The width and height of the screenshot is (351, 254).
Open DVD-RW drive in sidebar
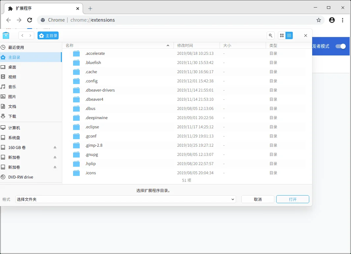pyautogui.click(x=31, y=177)
